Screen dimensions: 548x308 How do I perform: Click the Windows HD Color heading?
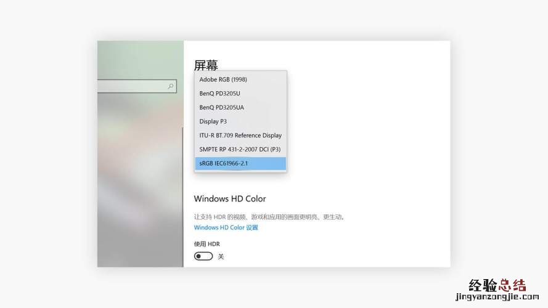[x=230, y=199]
